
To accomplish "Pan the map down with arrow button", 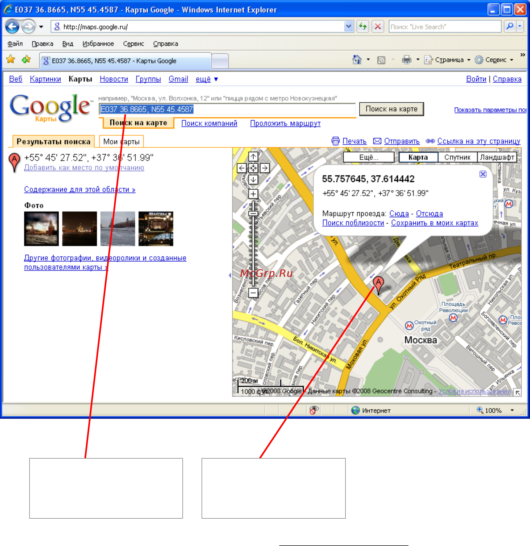I will coord(253,180).
